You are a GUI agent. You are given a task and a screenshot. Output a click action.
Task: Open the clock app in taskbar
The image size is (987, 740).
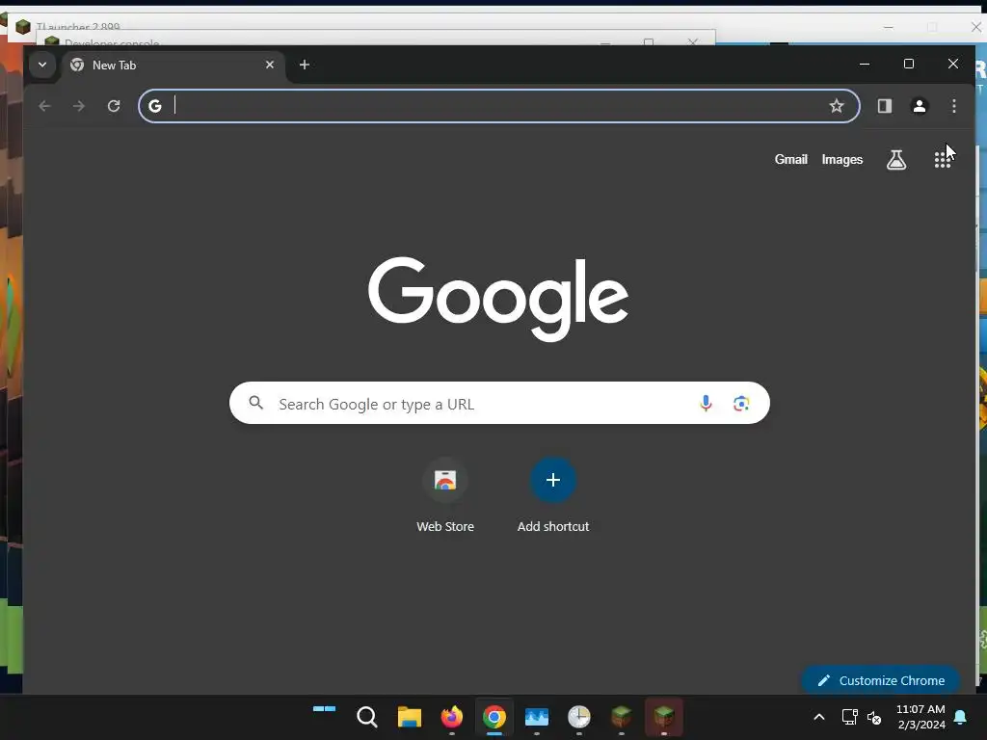(579, 717)
